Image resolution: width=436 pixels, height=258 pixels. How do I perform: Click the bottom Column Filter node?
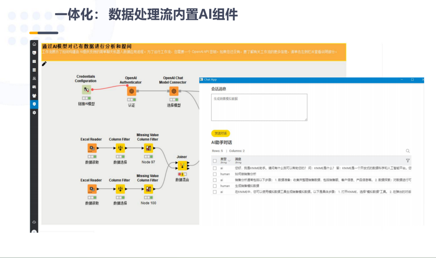pyautogui.click(x=120, y=189)
